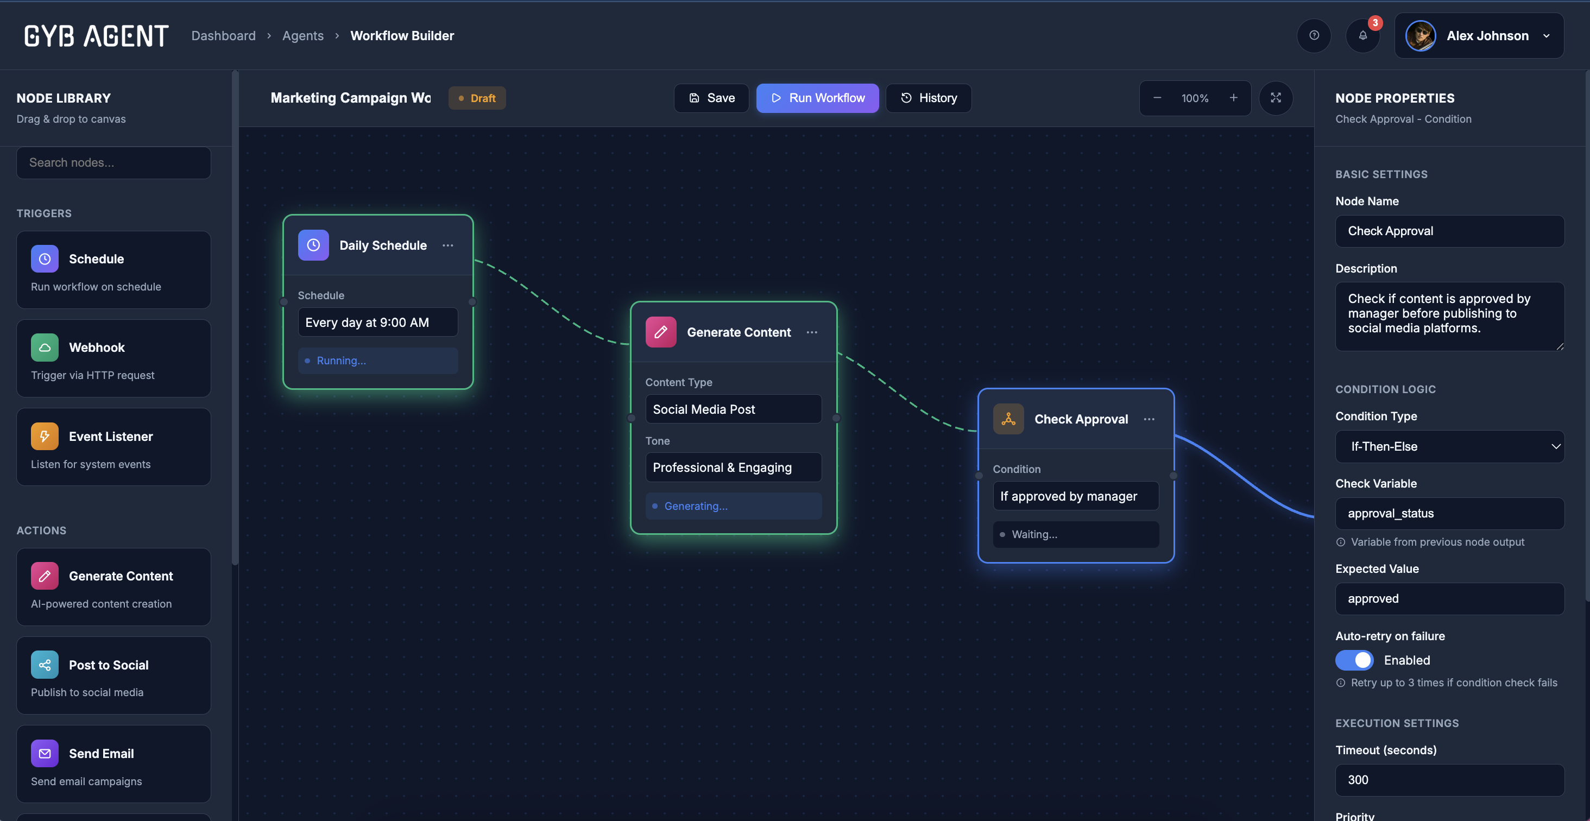The image size is (1590, 821).
Task: Click the Check Approval node's branch icon
Action: click(1008, 419)
